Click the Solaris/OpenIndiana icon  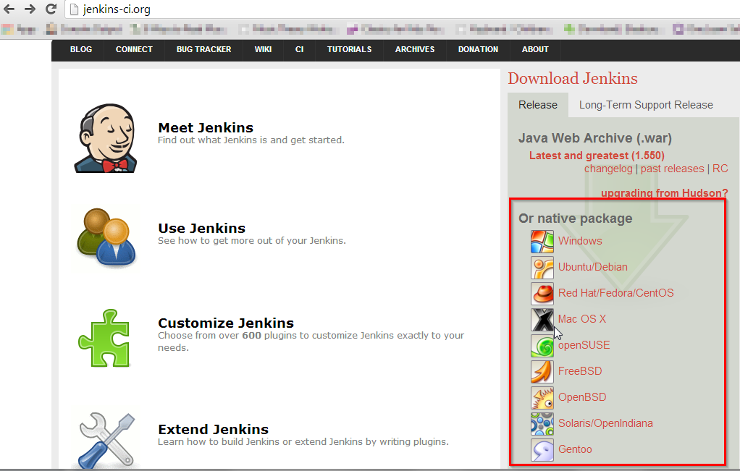pyautogui.click(x=542, y=424)
